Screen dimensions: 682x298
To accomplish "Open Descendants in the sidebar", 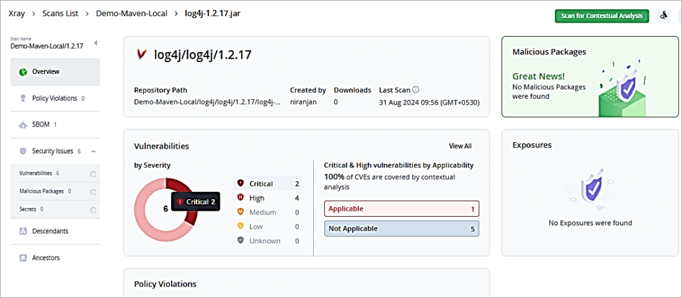I will 55,231.
